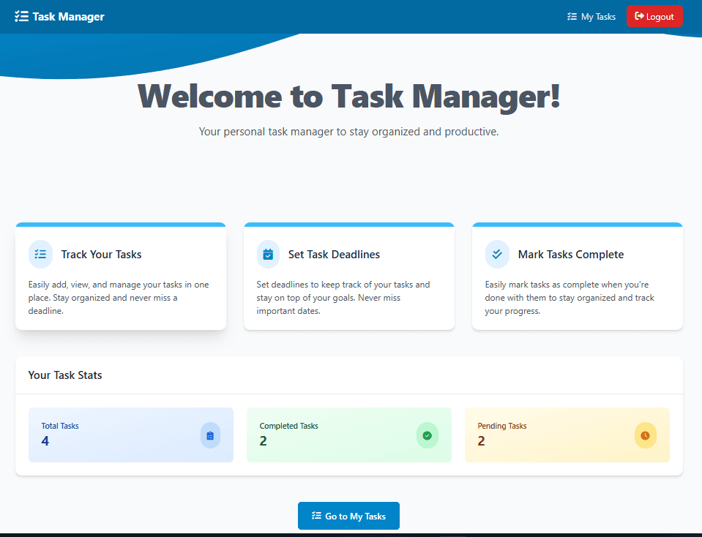The width and height of the screenshot is (702, 537).
Task: Select the Mark Tasks Complete checkmark icon
Action: [497, 254]
